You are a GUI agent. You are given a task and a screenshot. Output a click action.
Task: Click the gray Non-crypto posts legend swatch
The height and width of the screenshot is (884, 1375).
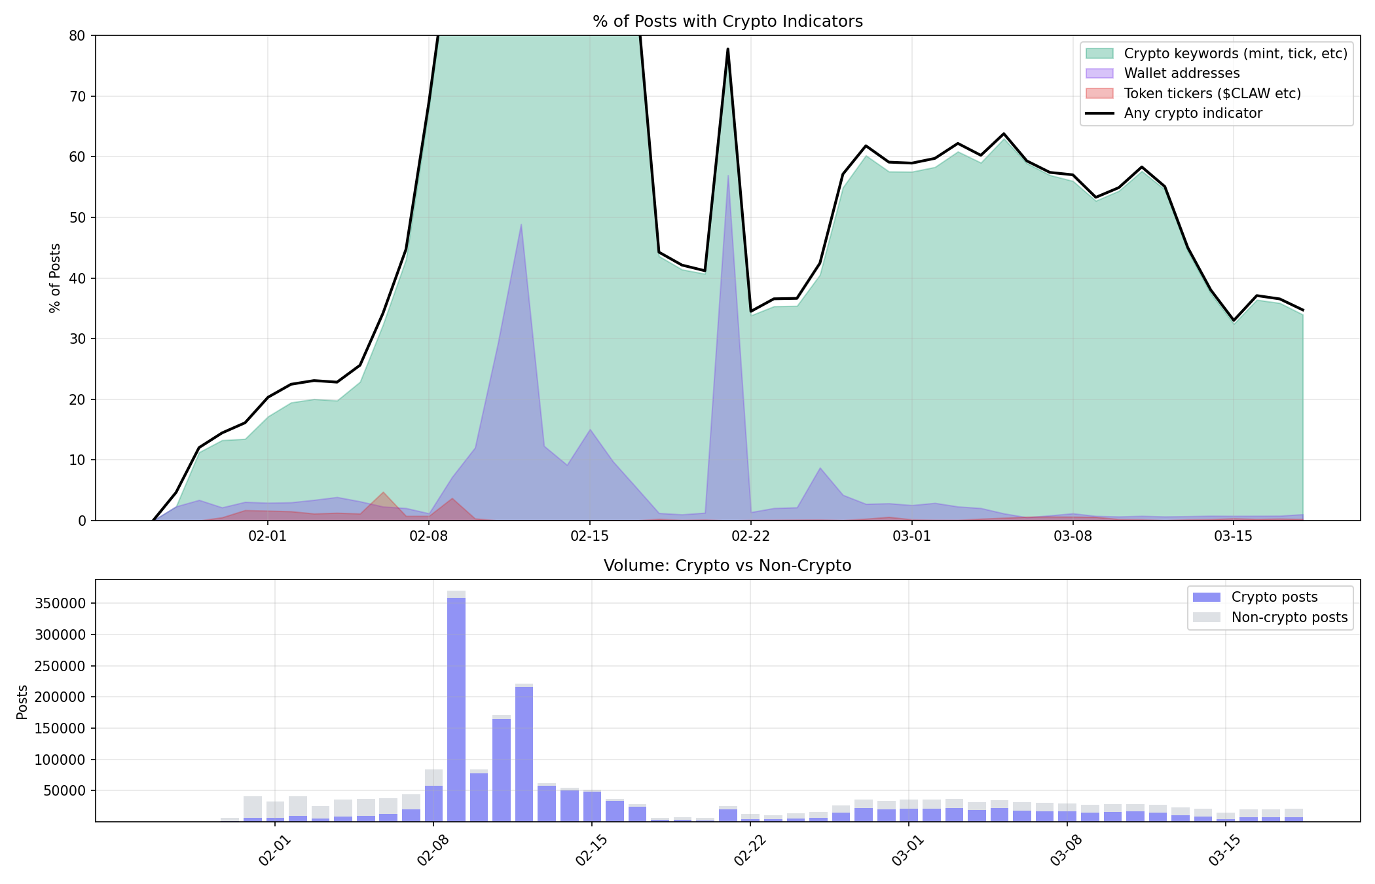[1207, 617]
